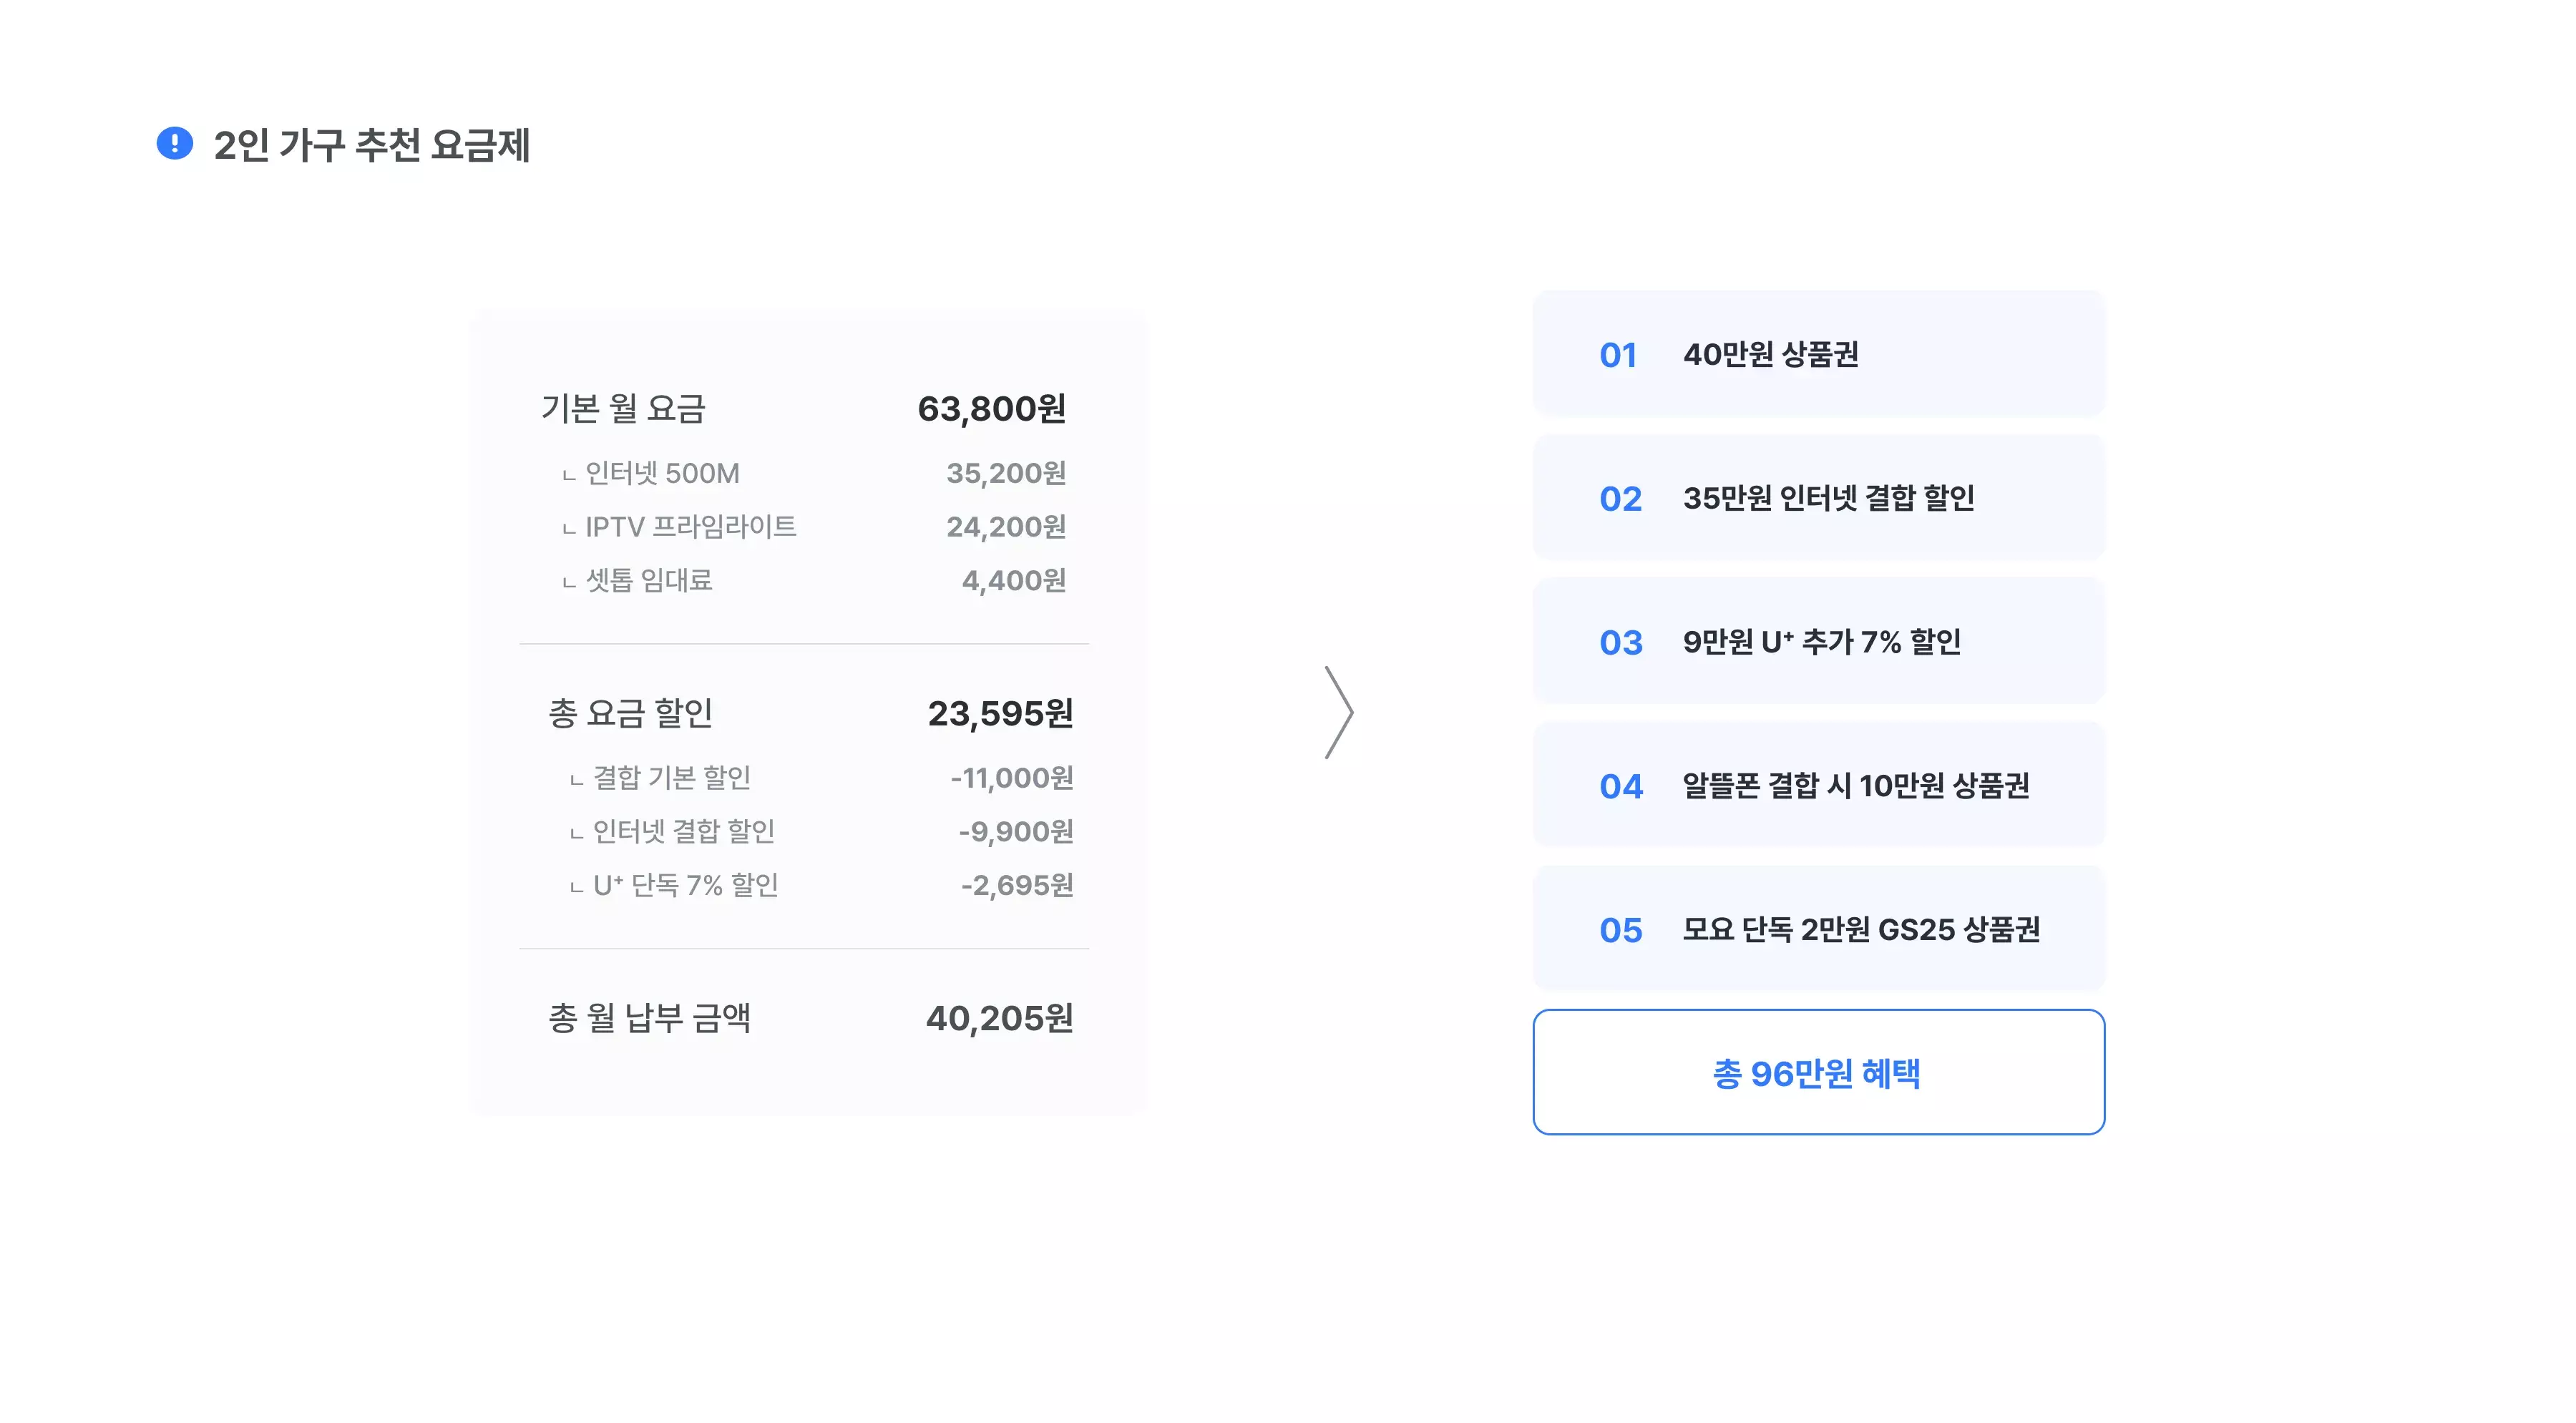Open the 03 9만원 U+ 추가 7% 할인 card
Screen dimensions: 2576x1423
pyautogui.click(x=1818, y=642)
